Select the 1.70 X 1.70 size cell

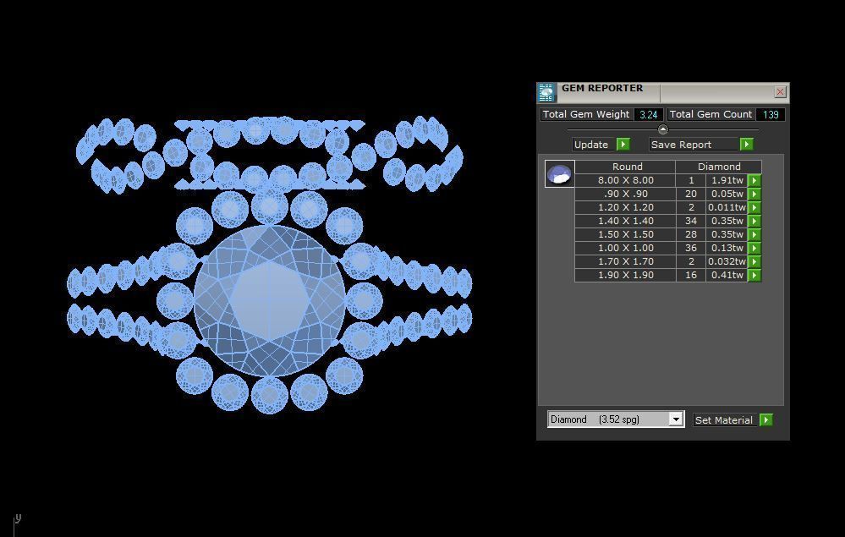[625, 261]
